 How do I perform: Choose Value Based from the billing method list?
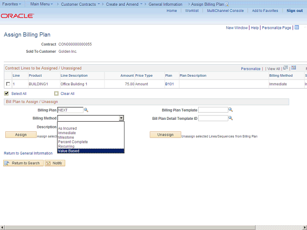click(x=69, y=151)
